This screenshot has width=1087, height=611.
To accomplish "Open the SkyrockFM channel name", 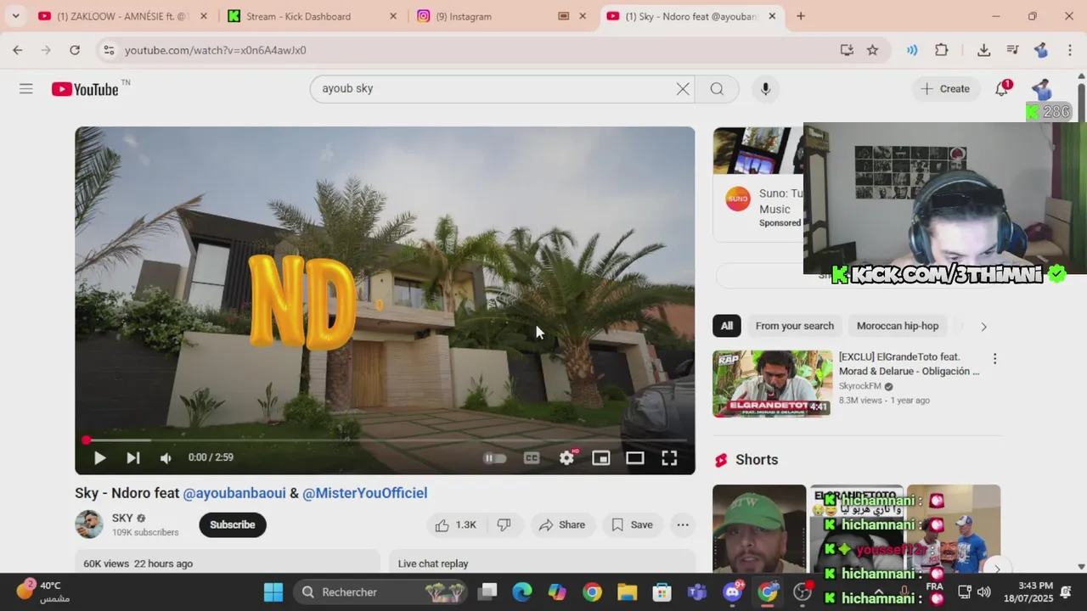I will tap(860, 386).
